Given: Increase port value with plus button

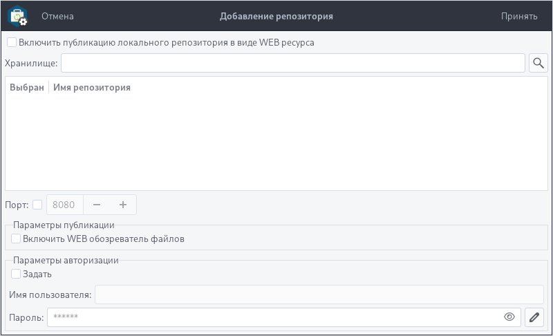Looking at the screenshot, I should (123, 205).
